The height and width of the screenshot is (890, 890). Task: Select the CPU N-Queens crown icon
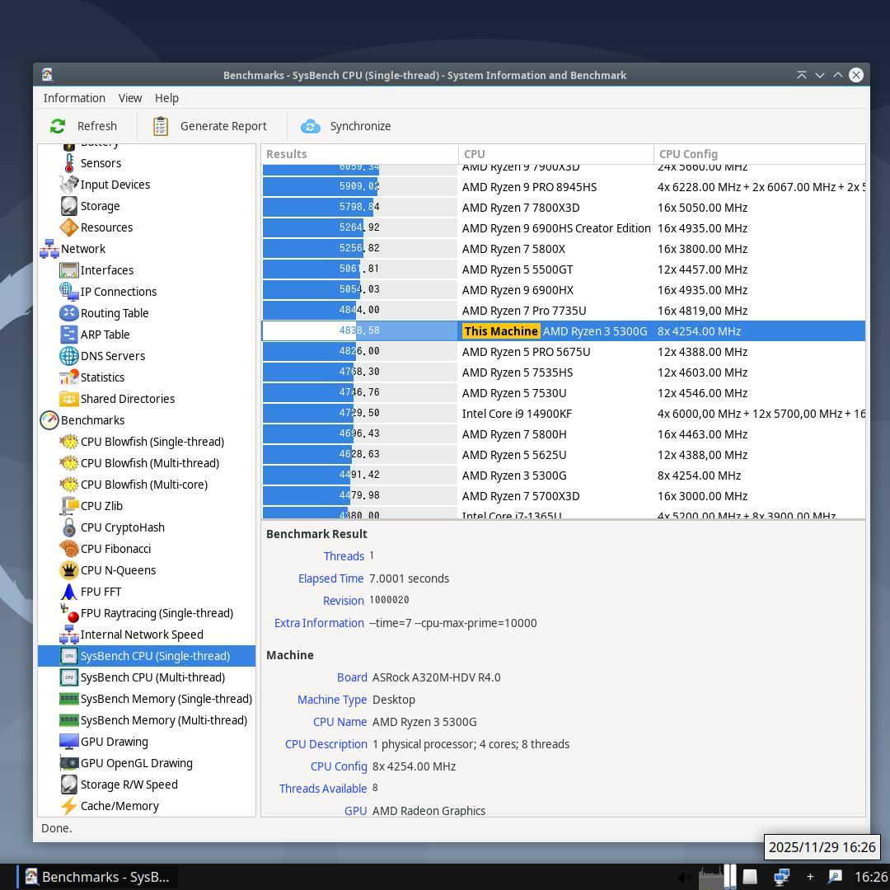pyautogui.click(x=69, y=570)
